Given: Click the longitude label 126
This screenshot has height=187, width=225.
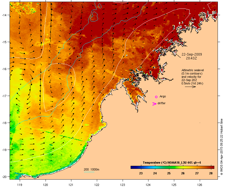Looking at the screenshot, I should (199, 185).
